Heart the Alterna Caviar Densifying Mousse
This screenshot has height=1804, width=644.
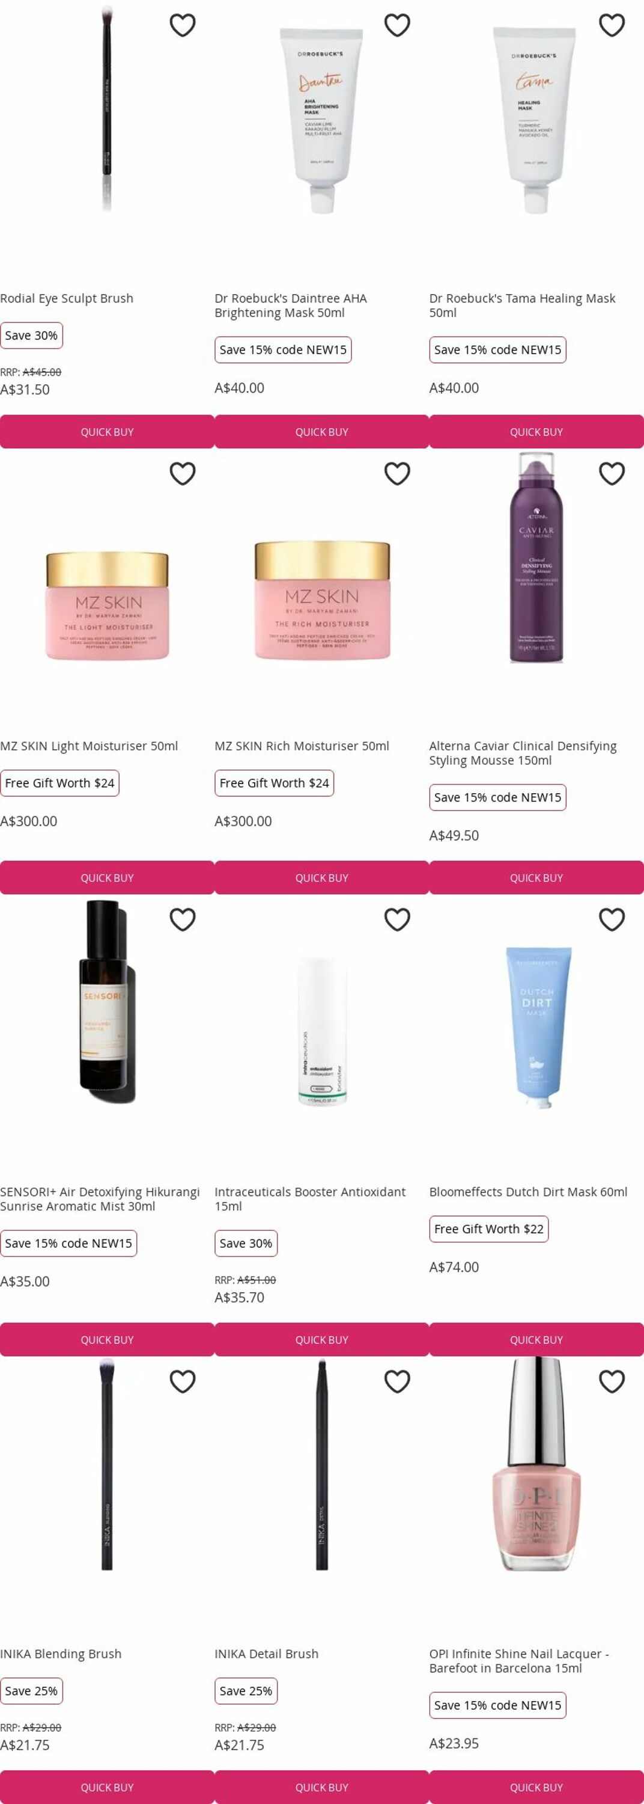[x=612, y=473]
